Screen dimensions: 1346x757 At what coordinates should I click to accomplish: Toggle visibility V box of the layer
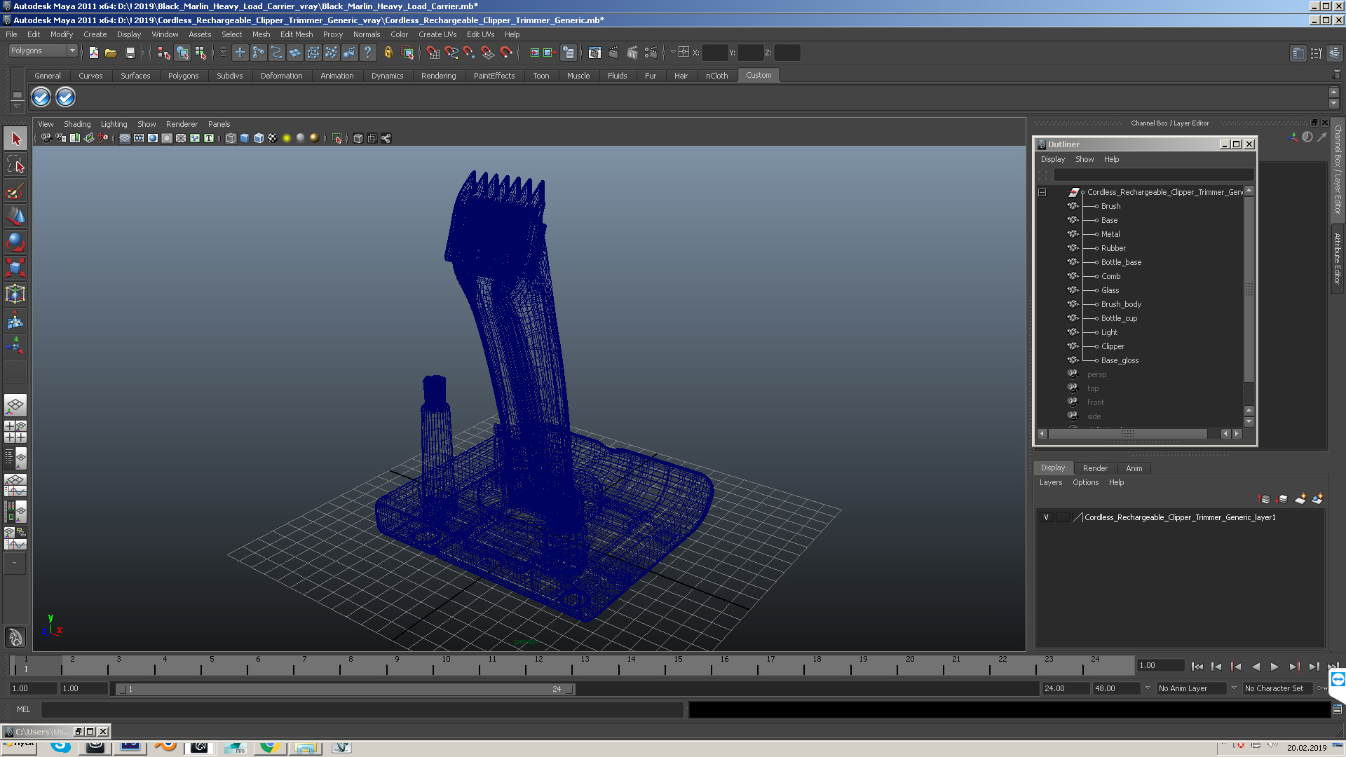[1046, 517]
